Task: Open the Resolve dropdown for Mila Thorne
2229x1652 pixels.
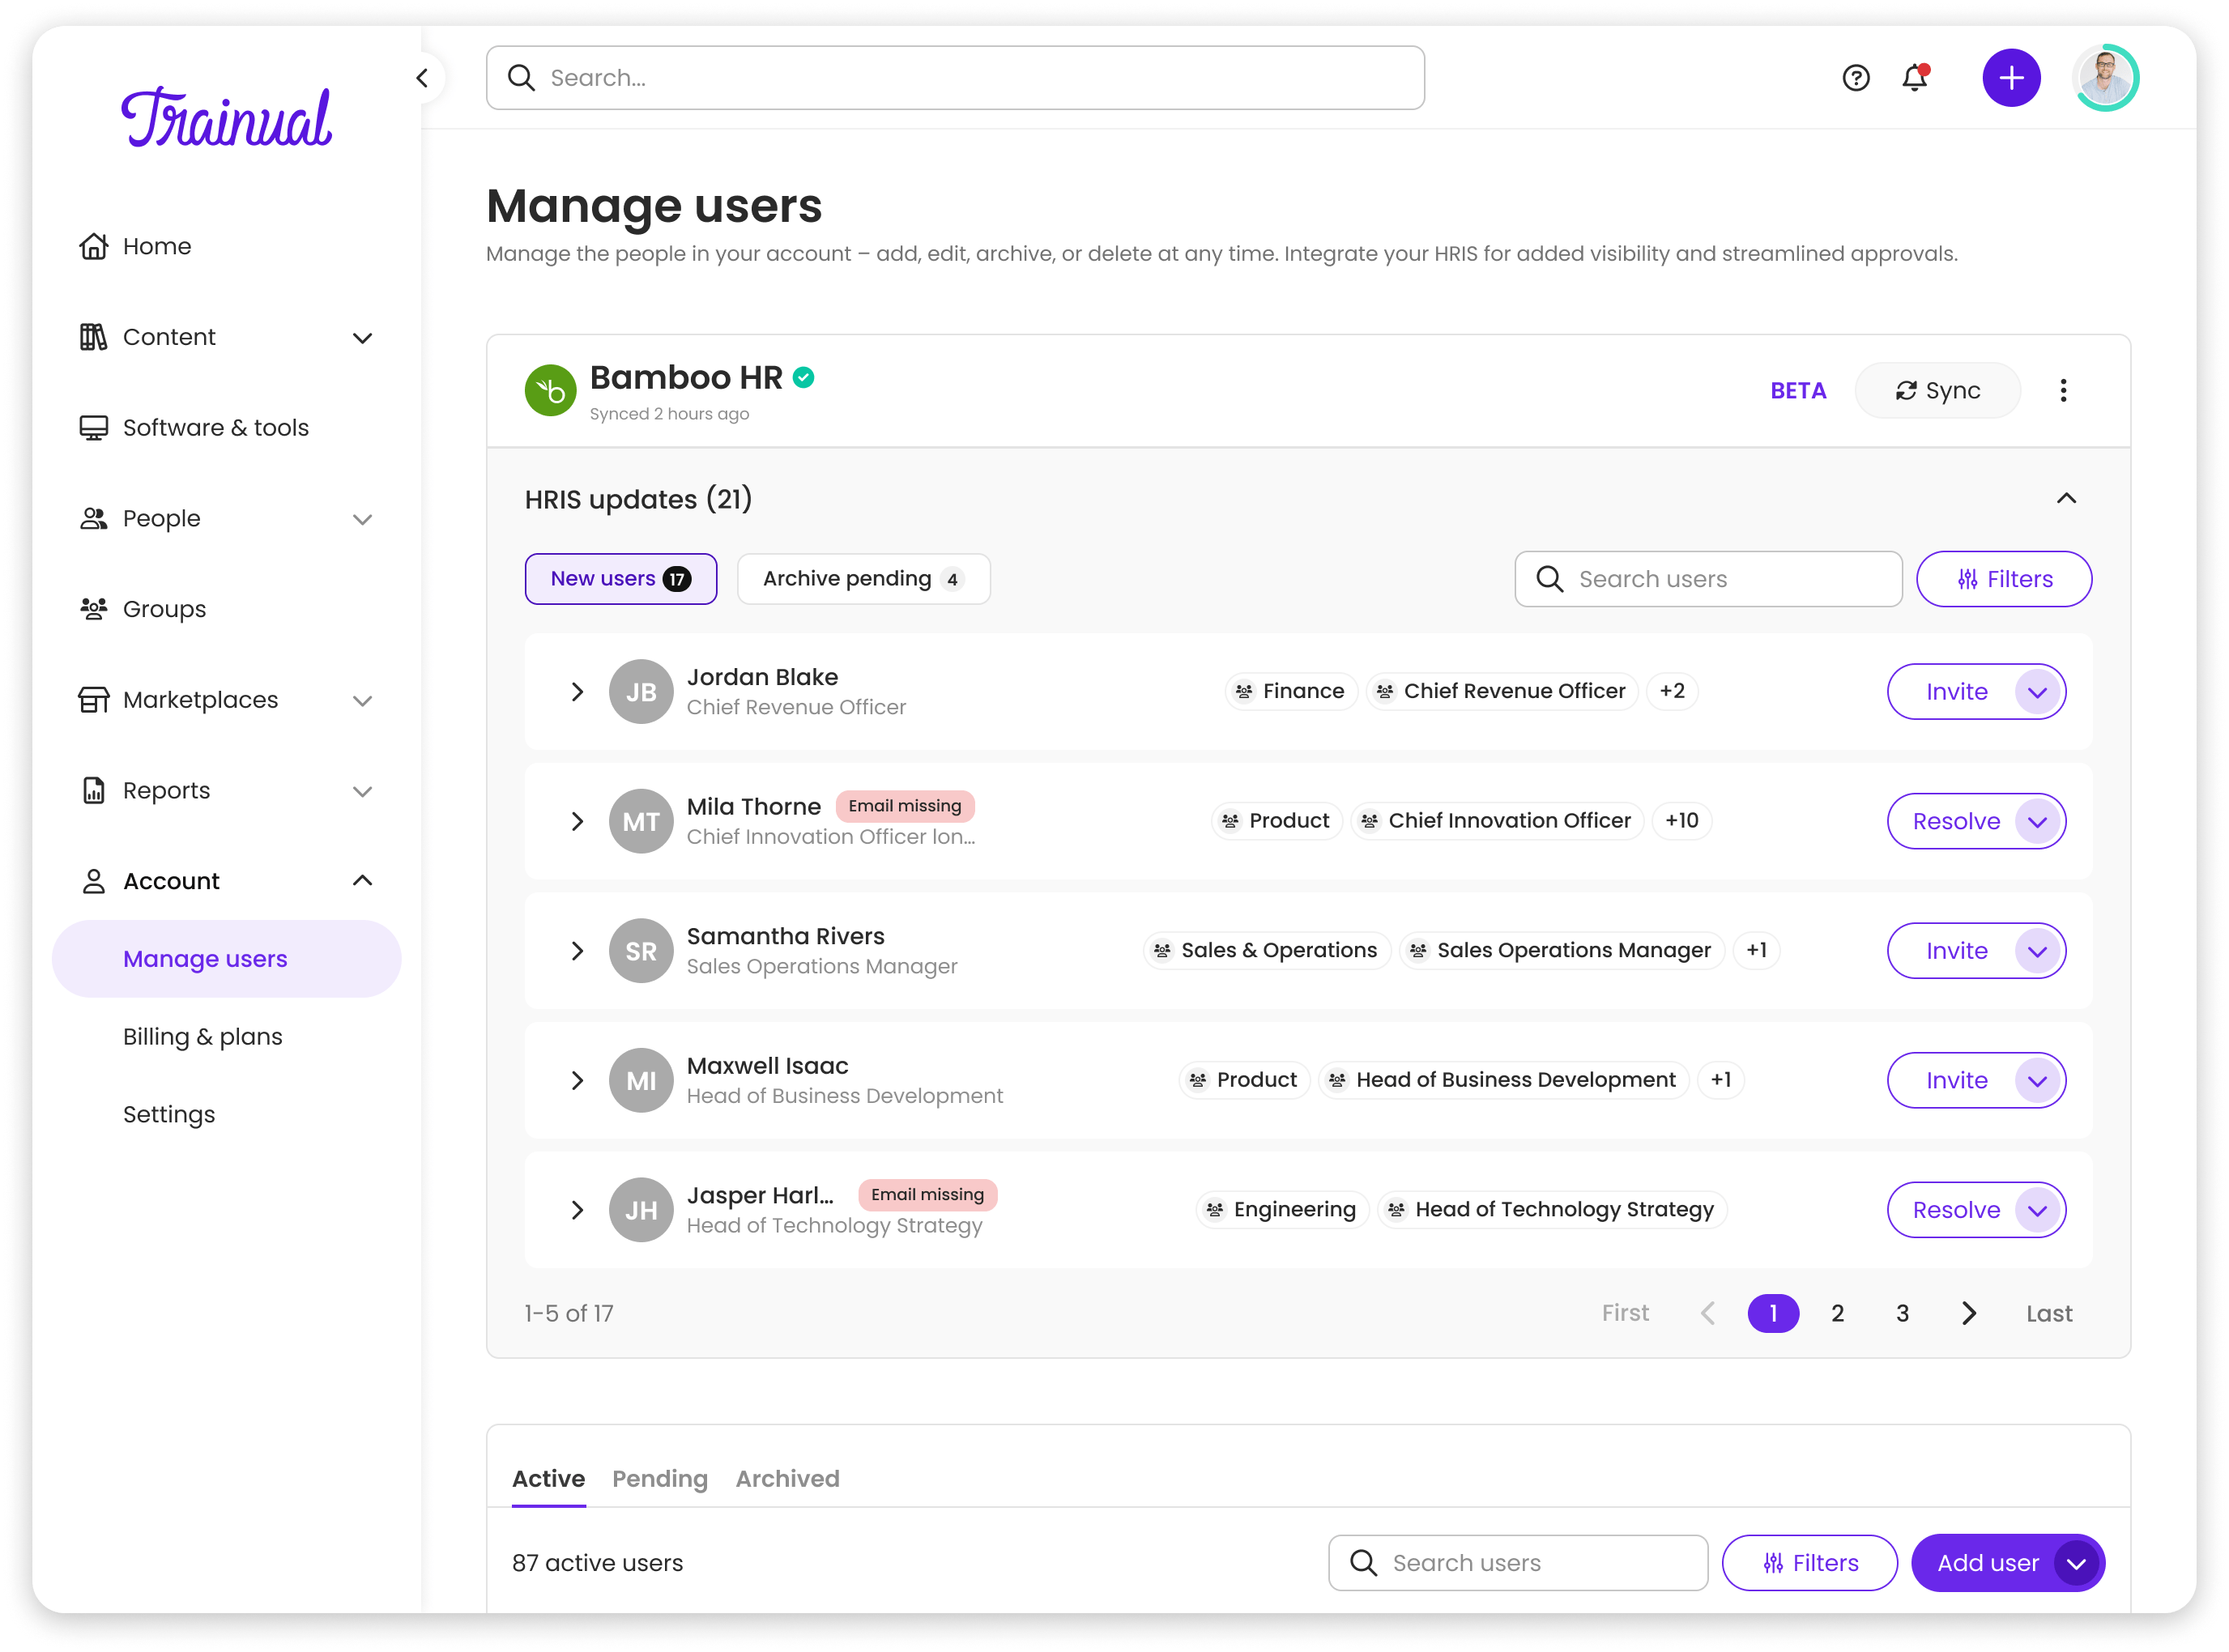Action: tap(2038, 821)
